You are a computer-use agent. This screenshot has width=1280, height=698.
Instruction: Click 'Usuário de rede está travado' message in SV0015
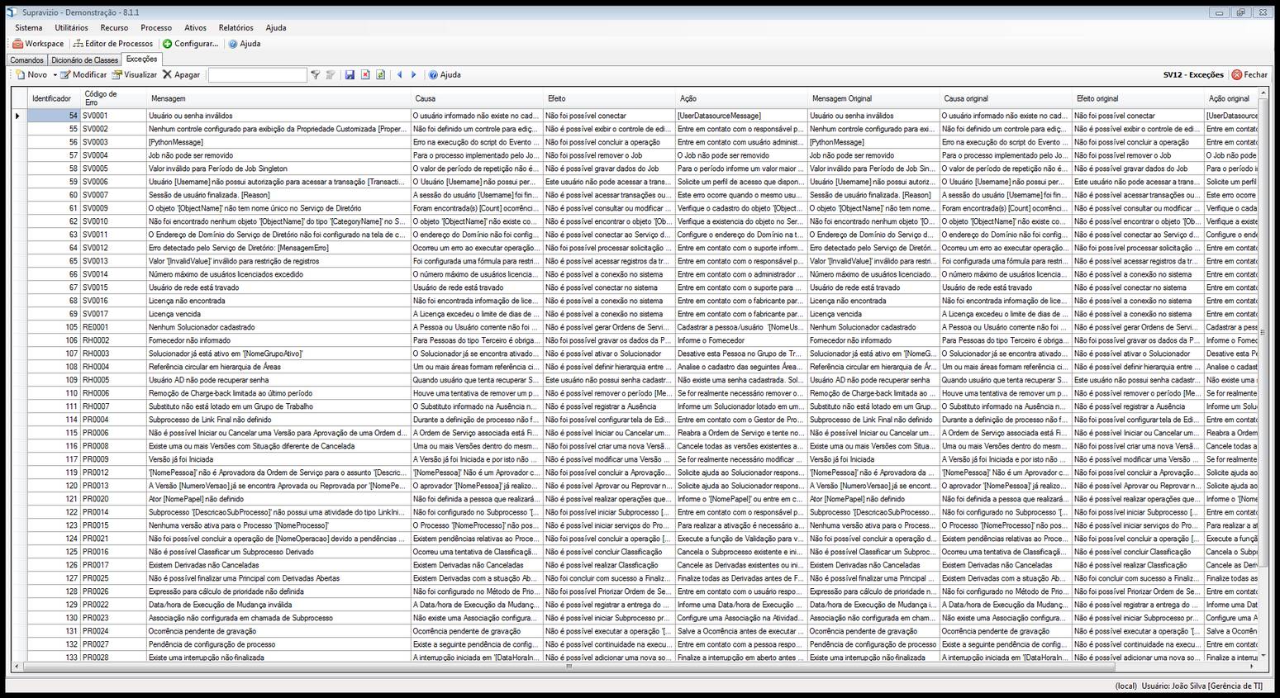[x=278, y=287]
